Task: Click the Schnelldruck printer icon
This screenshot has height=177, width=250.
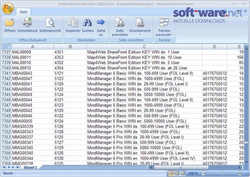Action: click(x=27, y=23)
